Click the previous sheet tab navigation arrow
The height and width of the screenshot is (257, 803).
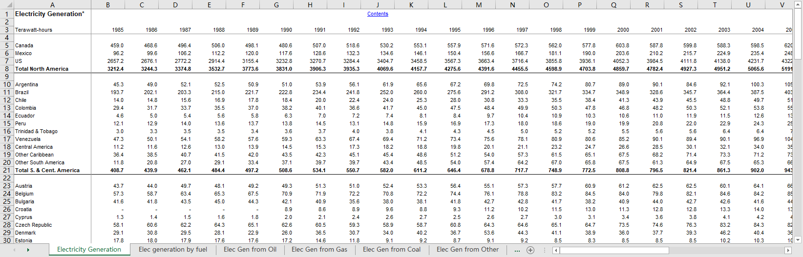(14, 250)
